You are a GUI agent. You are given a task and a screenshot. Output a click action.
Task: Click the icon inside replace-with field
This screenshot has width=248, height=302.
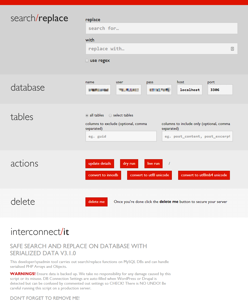232,49
